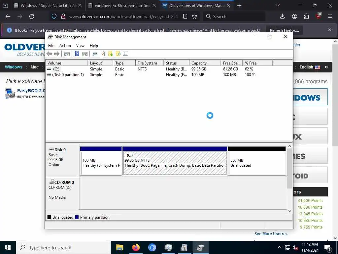The height and width of the screenshot is (254, 338).
Task: Open Help via blue question mark icon
Action: pos(77,54)
